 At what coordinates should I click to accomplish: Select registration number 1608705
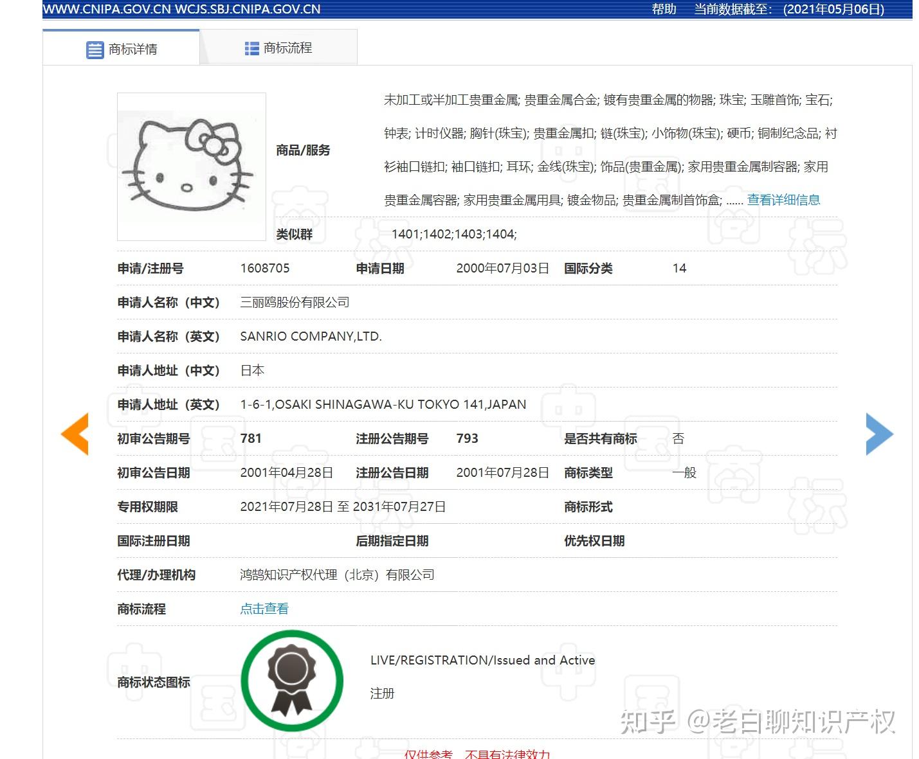(x=265, y=268)
